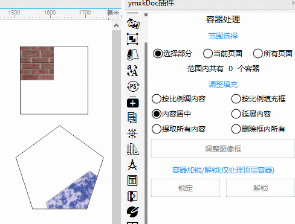
Task: Click the '容器处理' panel title
Action: pyautogui.click(x=223, y=20)
